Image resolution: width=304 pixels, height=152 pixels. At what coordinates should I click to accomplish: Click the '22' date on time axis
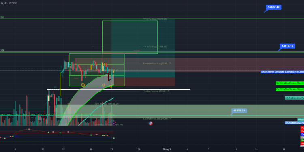[x=111, y=150]
